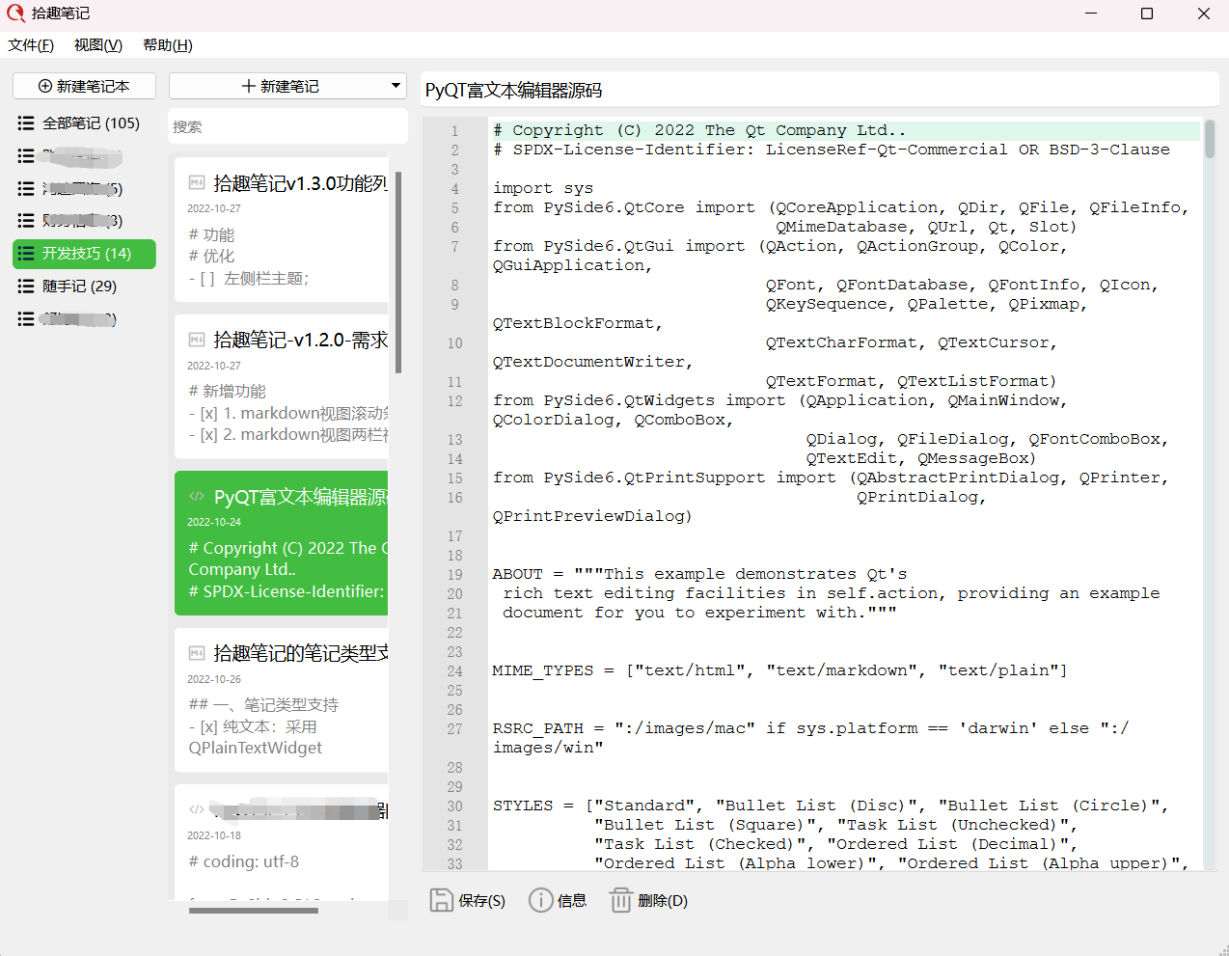Focus the 搜索 search field
1229x956 pixels.
tap(287, 126)
